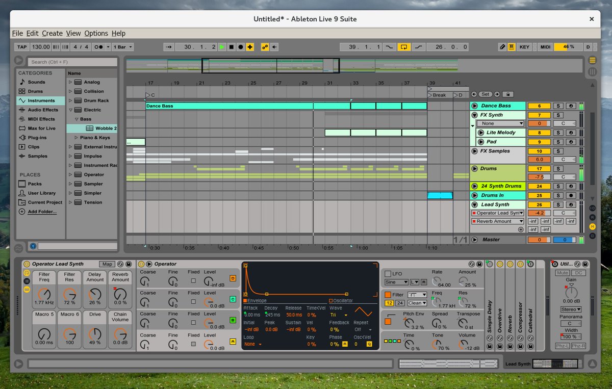Image resolution: width=612 pixels, height=389 pixels.
Task: Select 24 dB filter slope
Action: [x=400, y=303]
